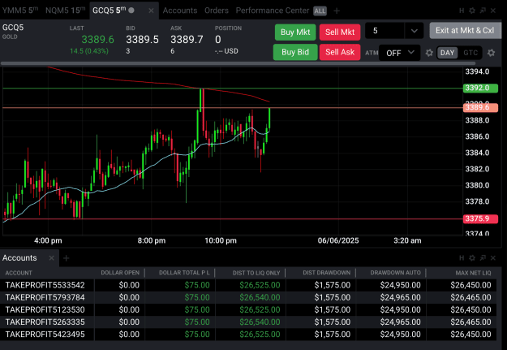This screenshot has height=350, width=507.
Task: Select GTC order duration
Action: (x=470, y=53)
